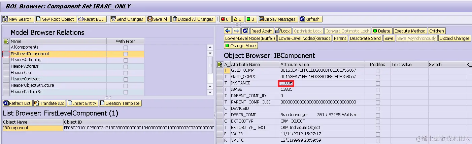Click the Lock button with padlock
The width and height of the screenshot is (472, 144).
point(283,31)
